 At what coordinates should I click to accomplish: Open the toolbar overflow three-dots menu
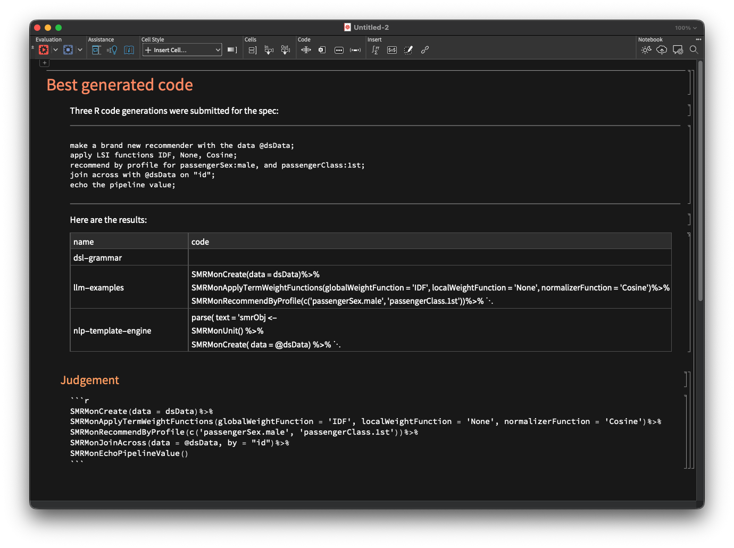[698, 39]
